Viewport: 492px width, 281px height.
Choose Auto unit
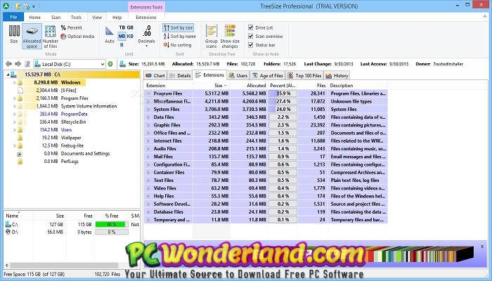[x=110, y=34]
